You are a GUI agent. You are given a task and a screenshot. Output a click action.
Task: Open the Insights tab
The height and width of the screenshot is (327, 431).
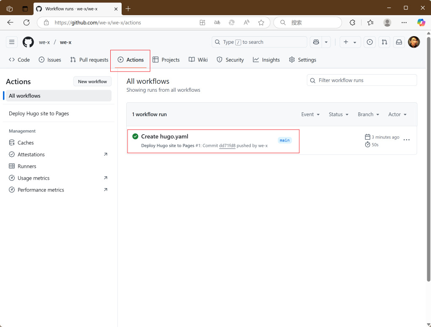tap(266, 60)
